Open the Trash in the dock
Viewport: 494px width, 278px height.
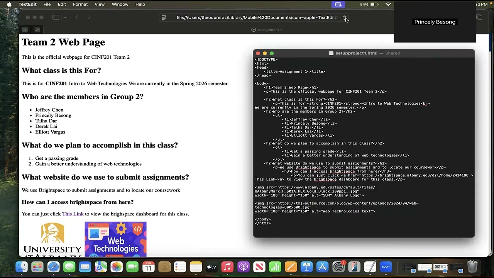[x=472, y=267]
